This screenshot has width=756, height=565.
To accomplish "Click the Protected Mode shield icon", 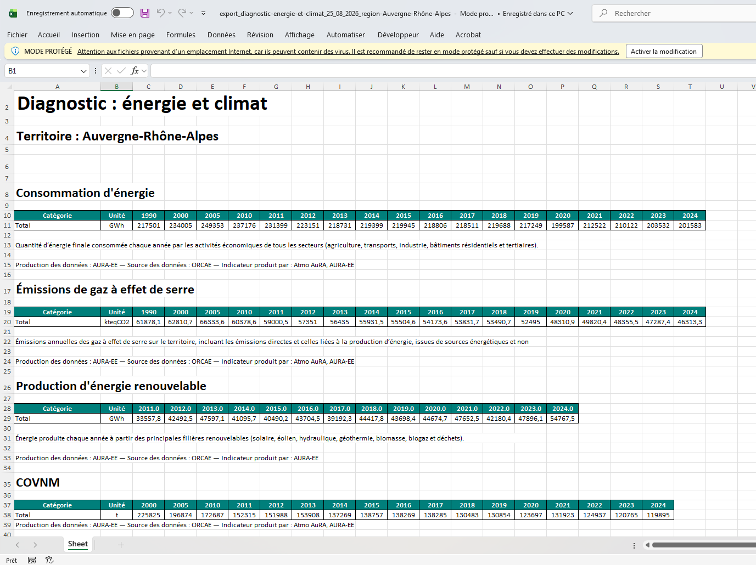I will [15, 51].
